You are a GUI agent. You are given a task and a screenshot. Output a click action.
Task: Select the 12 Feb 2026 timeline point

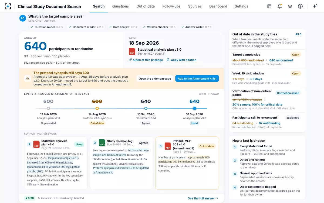point(48,109)
